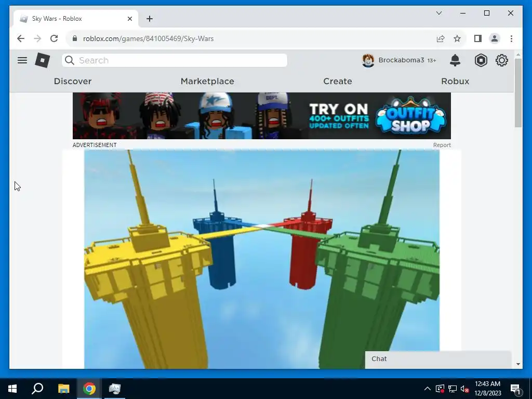Open the Marketplace tab

tap(207, 82)
